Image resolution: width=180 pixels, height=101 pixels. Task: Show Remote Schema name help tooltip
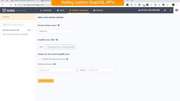(x=59, y=25)
